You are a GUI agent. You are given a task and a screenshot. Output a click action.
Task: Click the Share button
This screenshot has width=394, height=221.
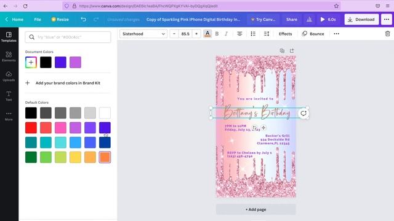[291, 19]
